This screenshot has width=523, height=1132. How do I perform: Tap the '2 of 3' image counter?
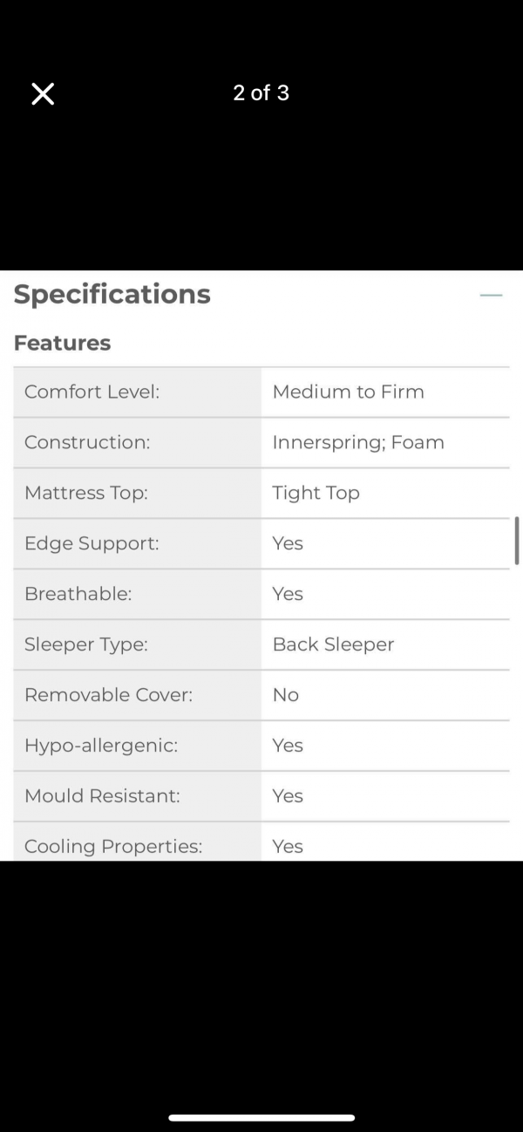[x=261, y=93]
